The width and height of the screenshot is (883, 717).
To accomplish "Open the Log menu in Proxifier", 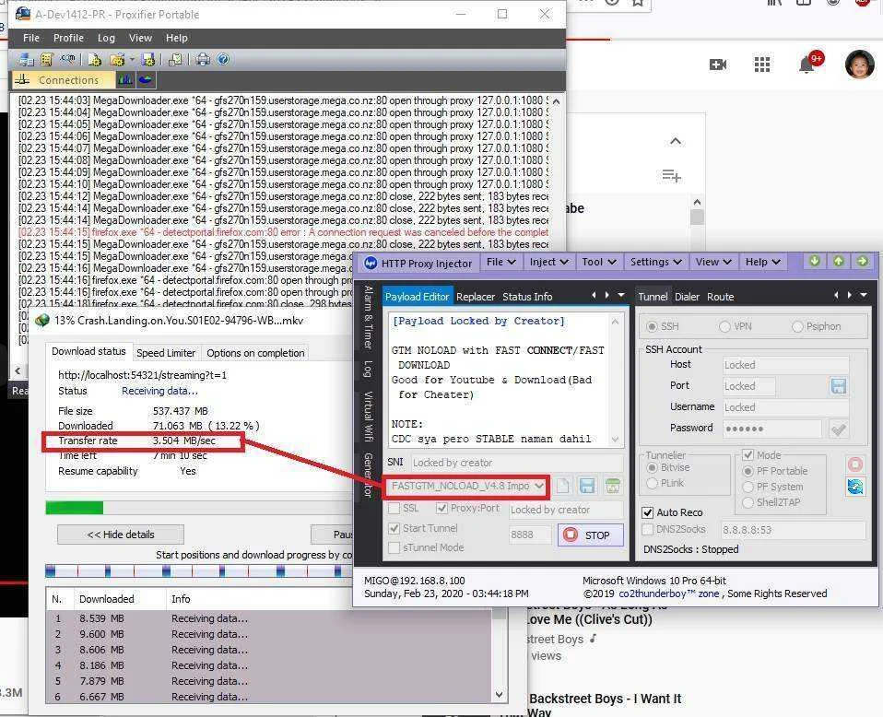I will (x=106, y=38).
